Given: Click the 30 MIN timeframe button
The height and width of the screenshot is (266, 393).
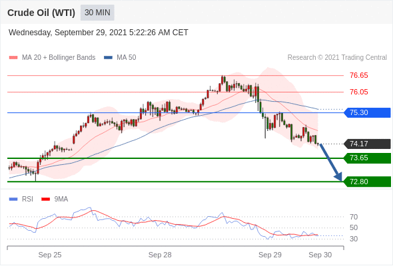Looking at the screenshot, I should pos(97,13).
